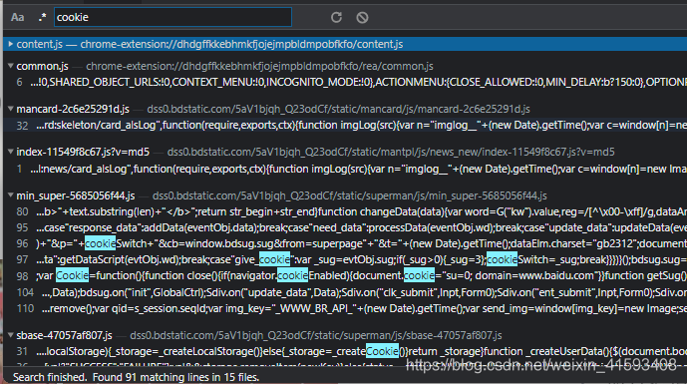Click the search field containing 'cookie'
This screenshot has width=687, height=384.
point(172,17)
